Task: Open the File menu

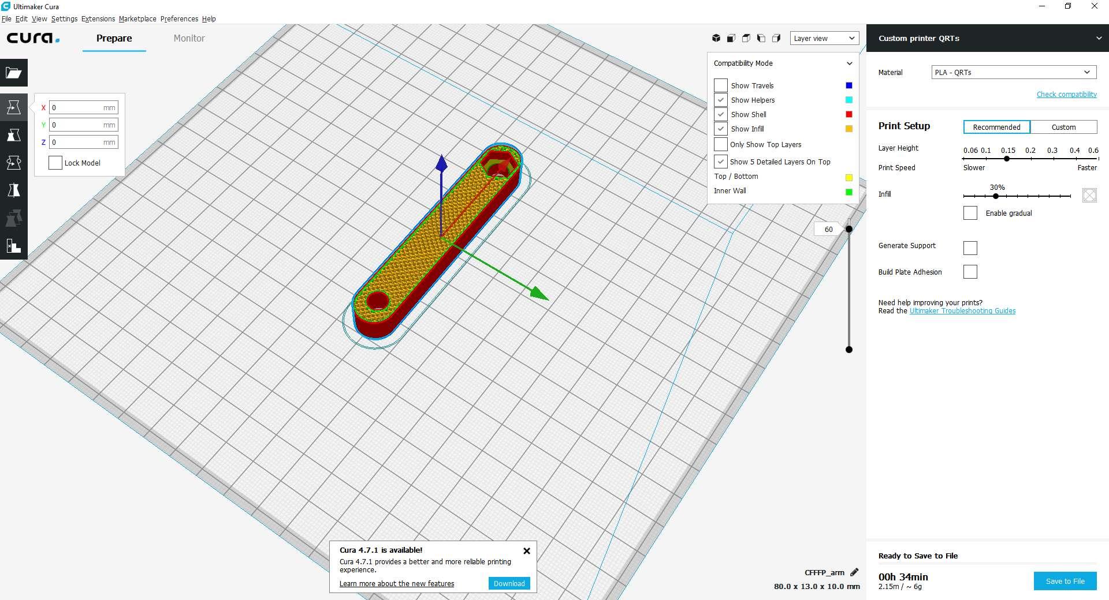Action: (6, 19)
